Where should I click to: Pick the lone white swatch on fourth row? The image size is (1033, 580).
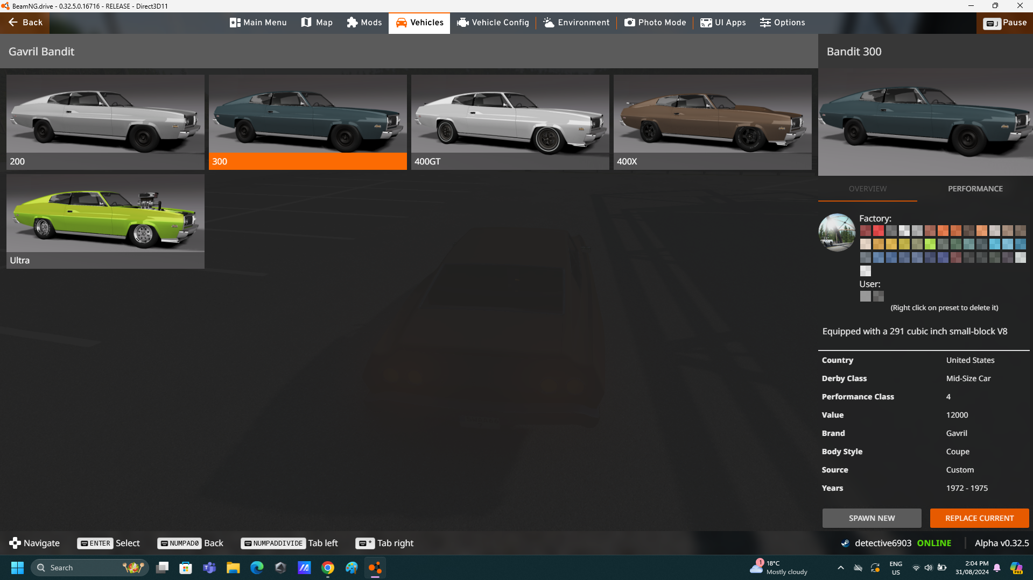click(865, 271)
